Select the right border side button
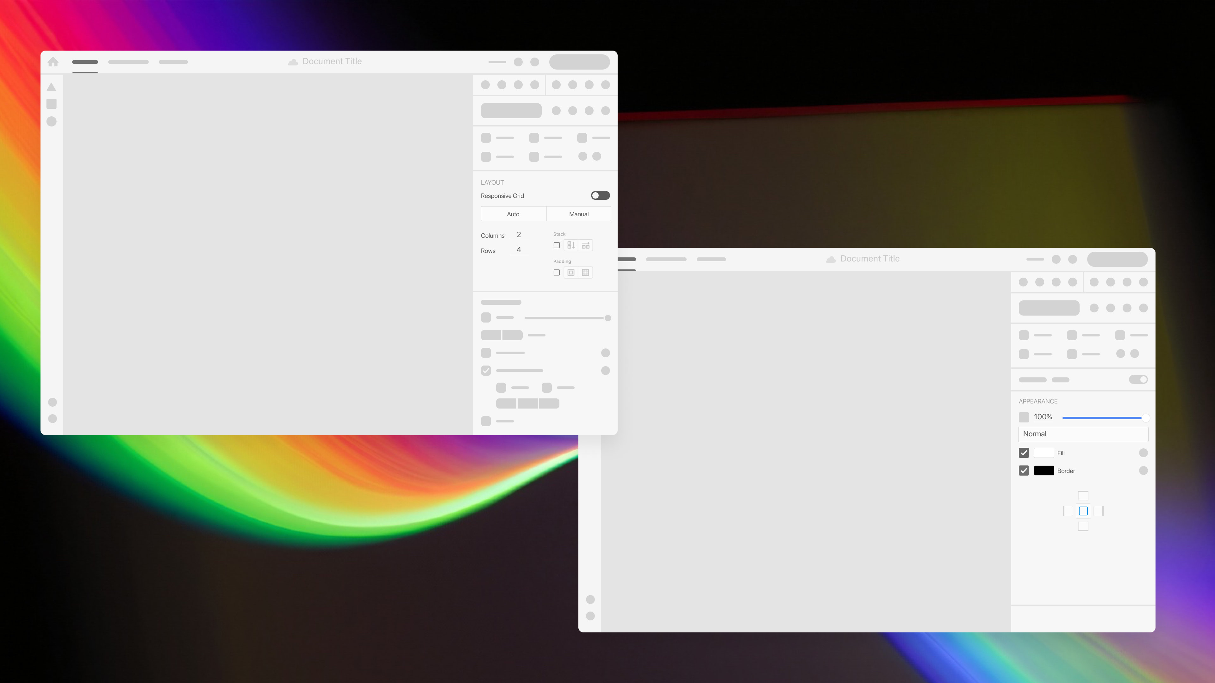Image resolution: width=1215 pixels, height=683 pixels. (1099, 511)
